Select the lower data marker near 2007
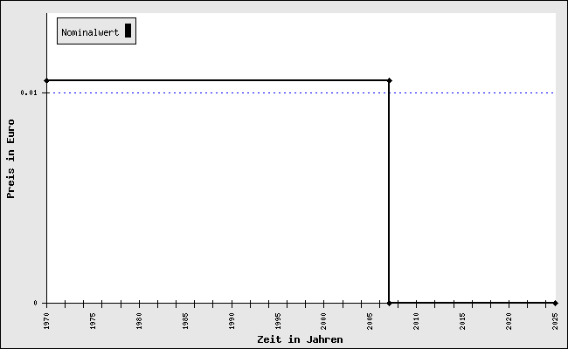The image size is (568, 349). click(390, 303)
